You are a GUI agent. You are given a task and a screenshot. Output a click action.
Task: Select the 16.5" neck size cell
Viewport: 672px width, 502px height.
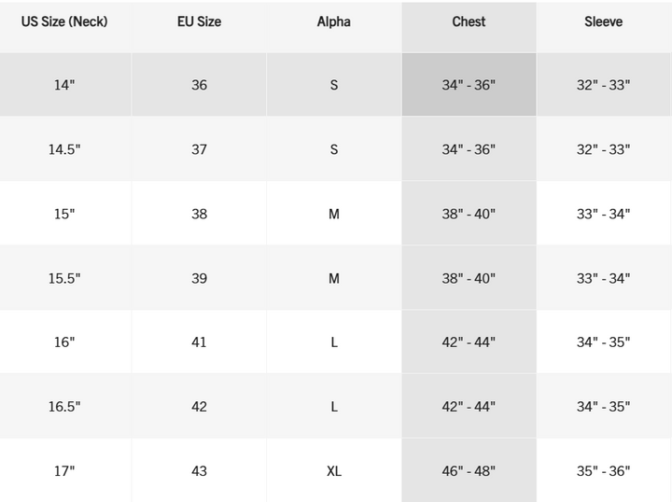(64, 407)
